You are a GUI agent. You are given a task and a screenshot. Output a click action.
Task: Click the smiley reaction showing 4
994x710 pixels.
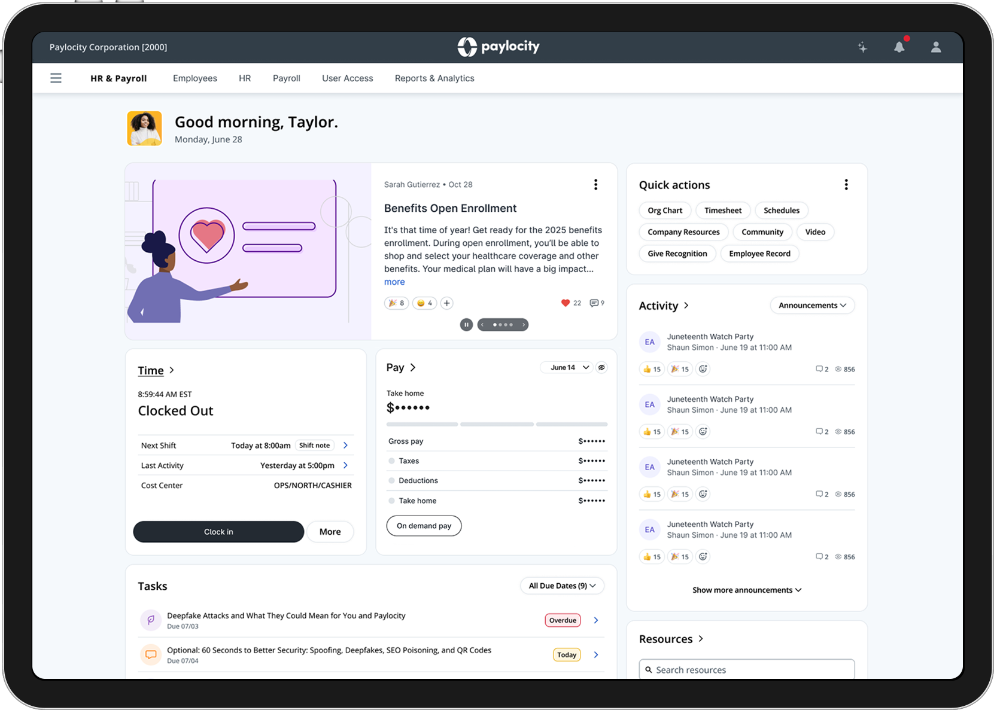pyautogui.click(x=425, y=303)
